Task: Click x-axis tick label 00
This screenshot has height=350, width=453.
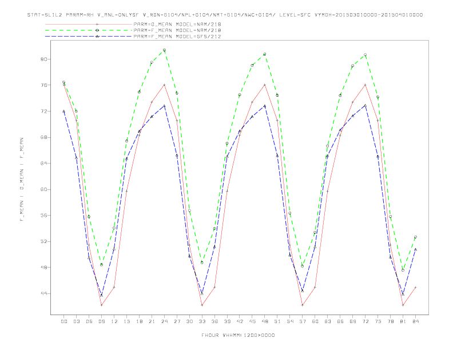Action: [64, 321]
